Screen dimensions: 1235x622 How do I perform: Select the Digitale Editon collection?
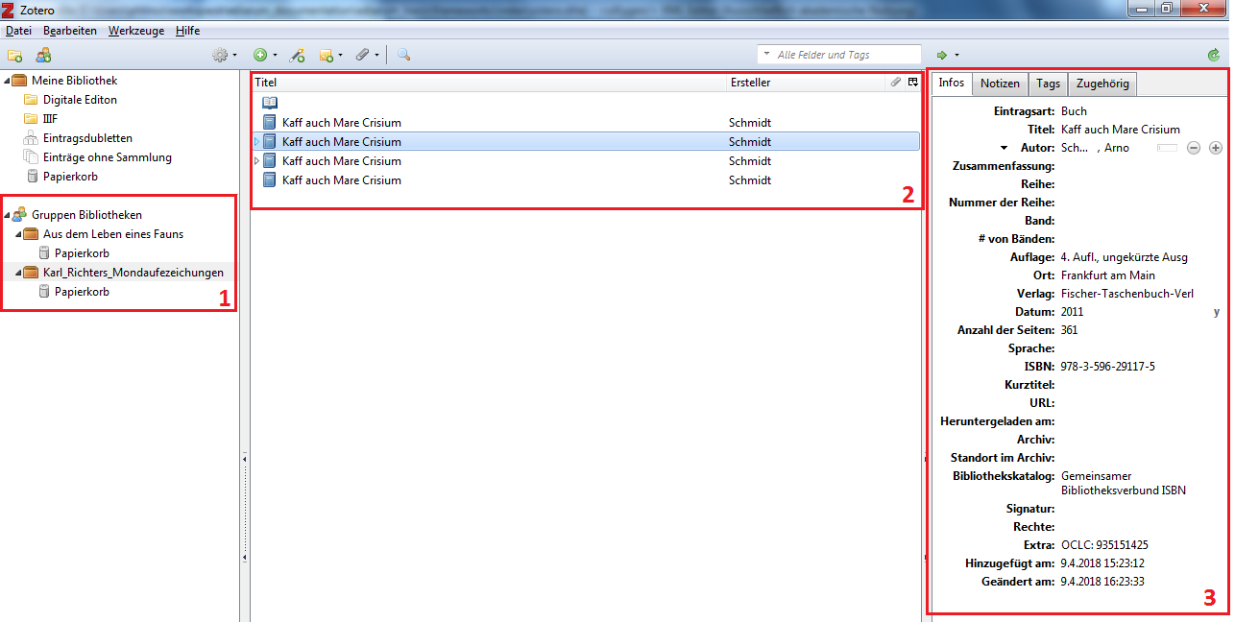pos(80,100)
